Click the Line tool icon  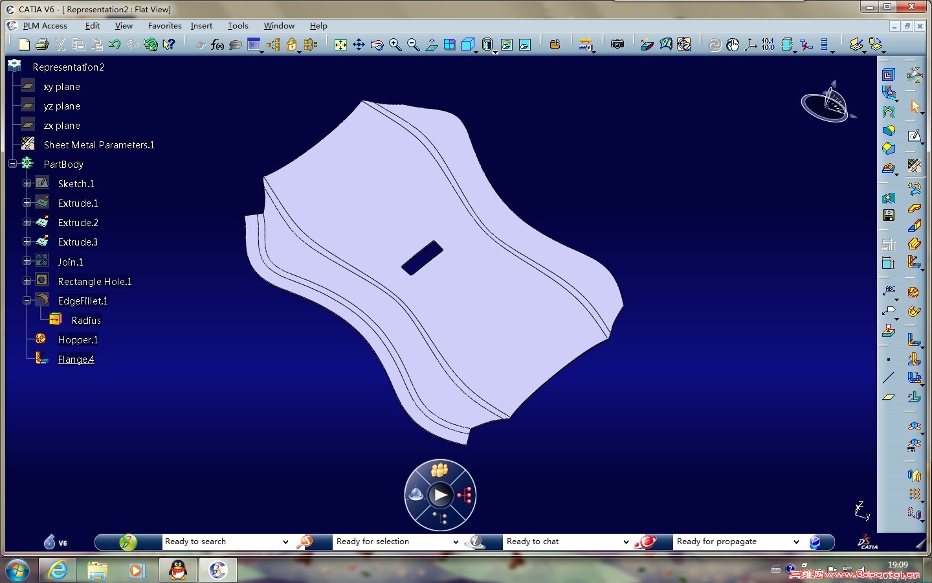(x=889, y=378)
